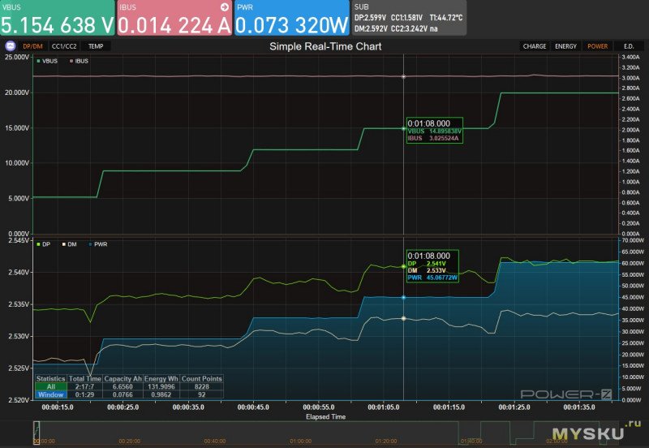Click the 00:40:00 mark in overview timeline

click(215, 442)
